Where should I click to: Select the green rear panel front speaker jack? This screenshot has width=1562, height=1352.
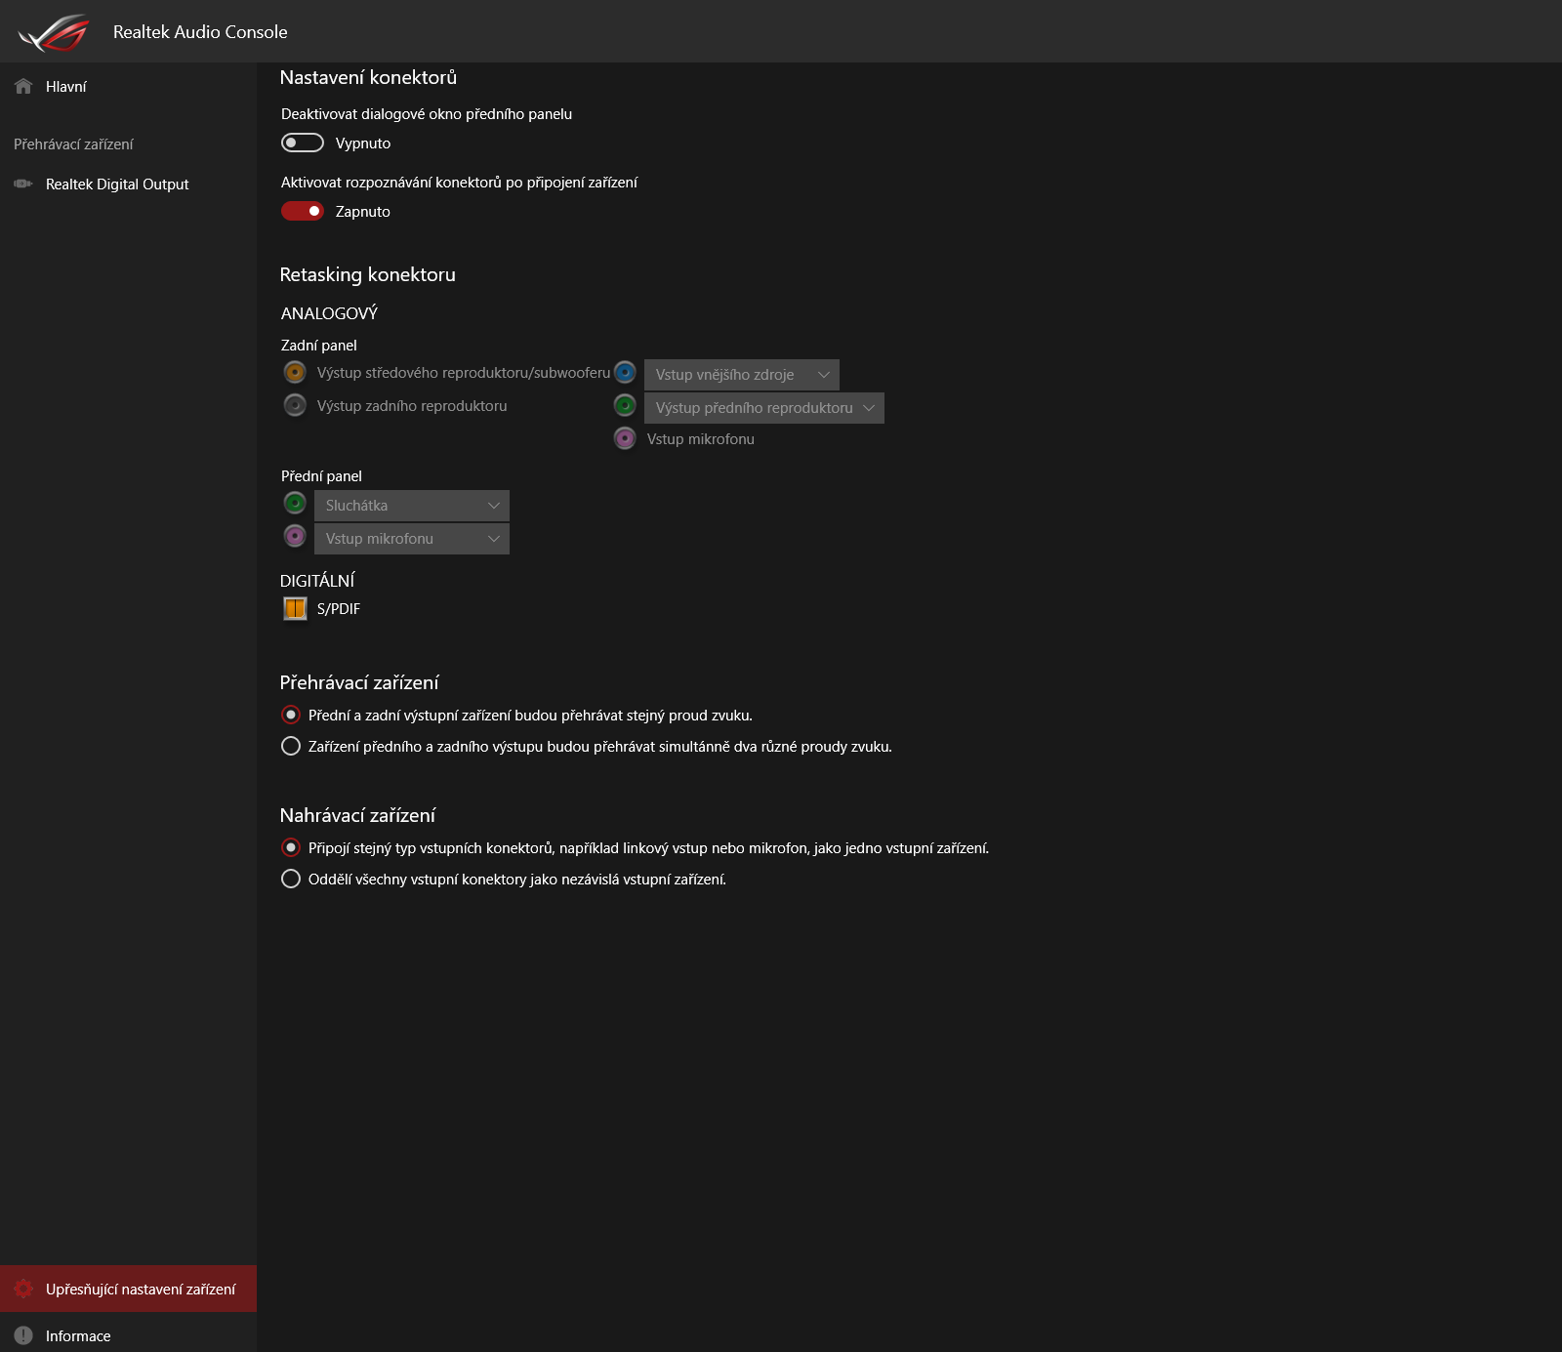pyautogui.click(x=625, y=405)
